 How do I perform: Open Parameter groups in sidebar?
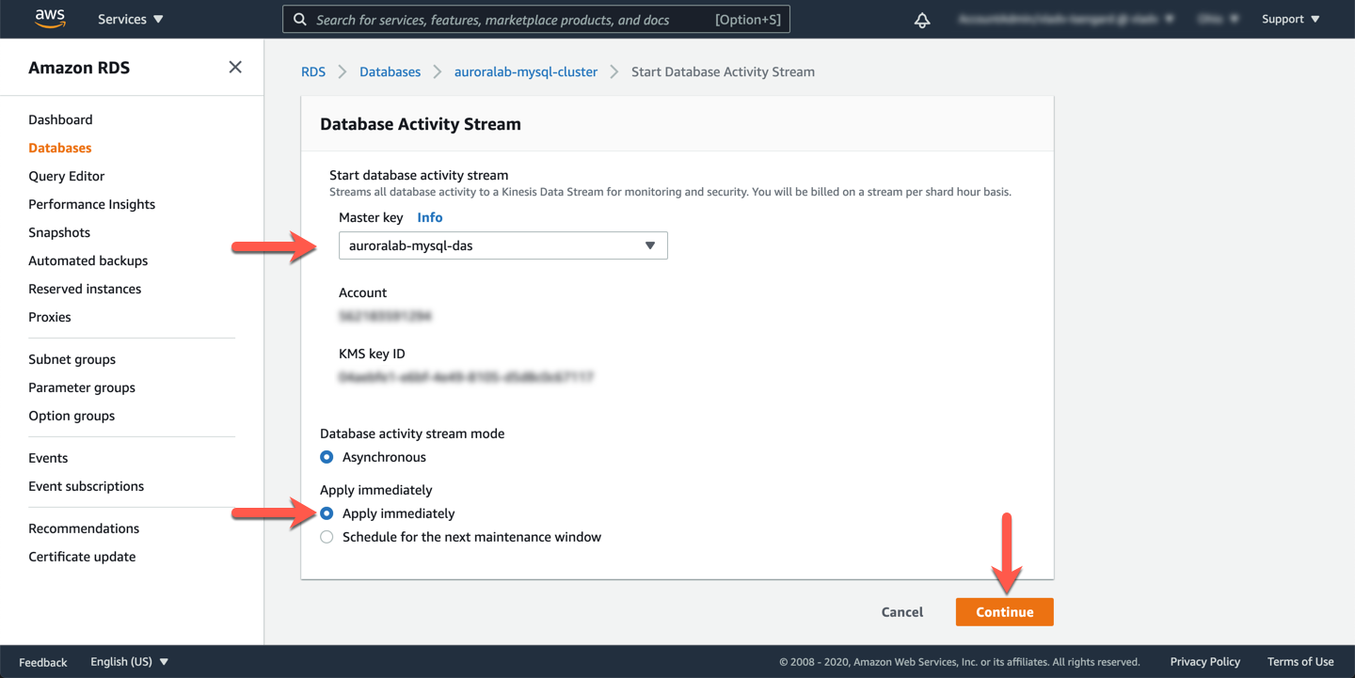pyautogui.click(x=82, y=387)
